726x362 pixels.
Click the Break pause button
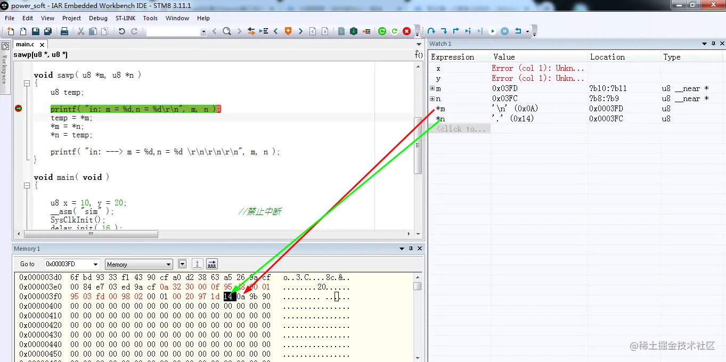pos(505,31)
